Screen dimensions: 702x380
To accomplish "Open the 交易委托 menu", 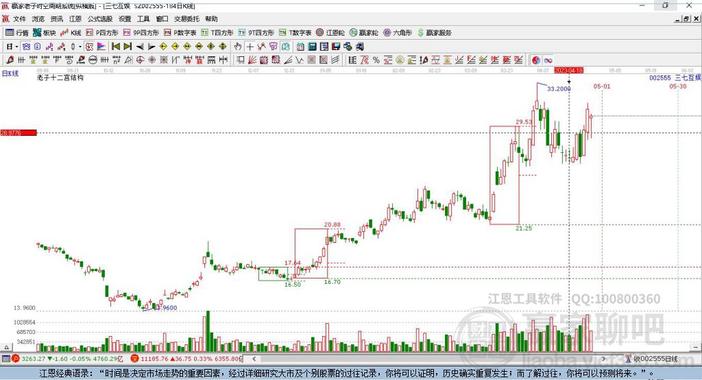I will tap(186, 19).
